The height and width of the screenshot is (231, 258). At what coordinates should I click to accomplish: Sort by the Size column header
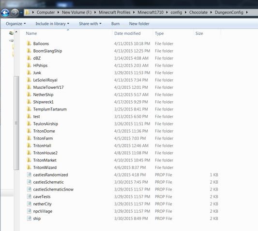click(x=199, y=33)
